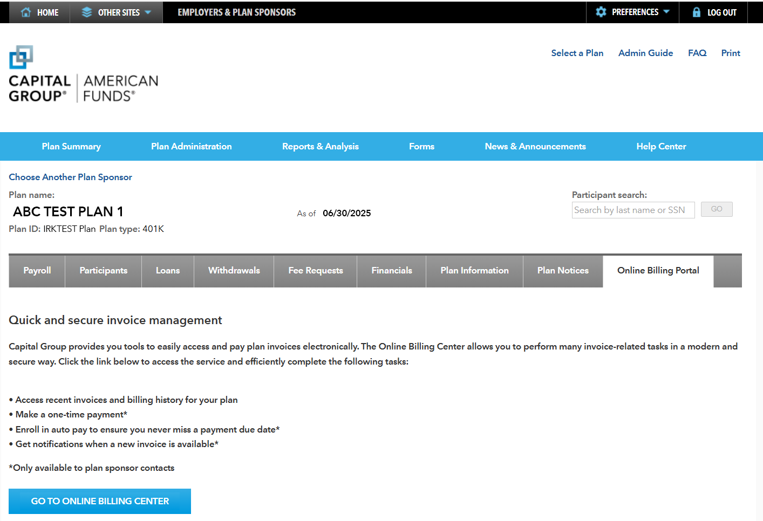
Task: Open the Admin Guide
Action: pos(645,53)
